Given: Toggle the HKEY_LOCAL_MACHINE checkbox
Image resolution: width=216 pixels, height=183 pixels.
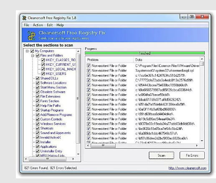Looking at the screenshot, I should pos(43,69).
